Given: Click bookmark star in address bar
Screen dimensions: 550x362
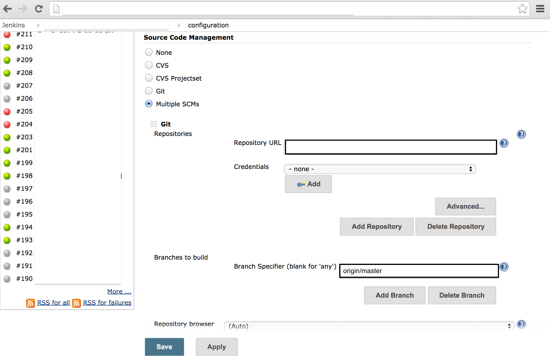Looking at the screenshot, I should [x=522, y=9].
